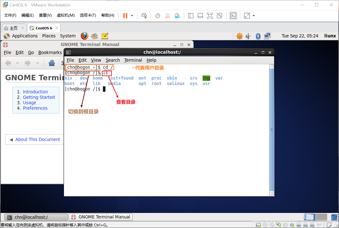Switch to the 主页 tab
Image resolution: width=339 pixels, height=228 pixels.
(11, 28)
